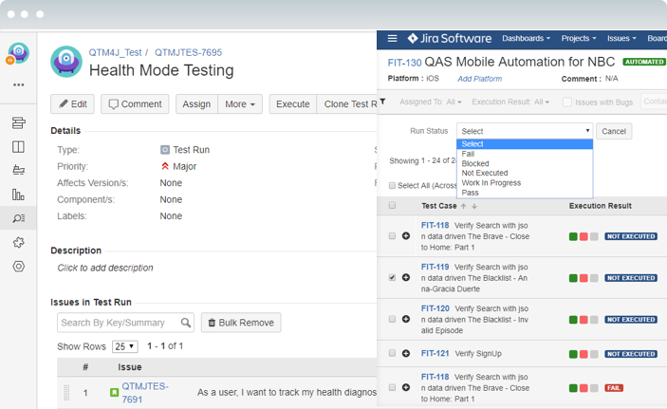This screenshot has height=409, width=667.
Task: Click the drag handle of issue row 1
Action: pos(66,393)
